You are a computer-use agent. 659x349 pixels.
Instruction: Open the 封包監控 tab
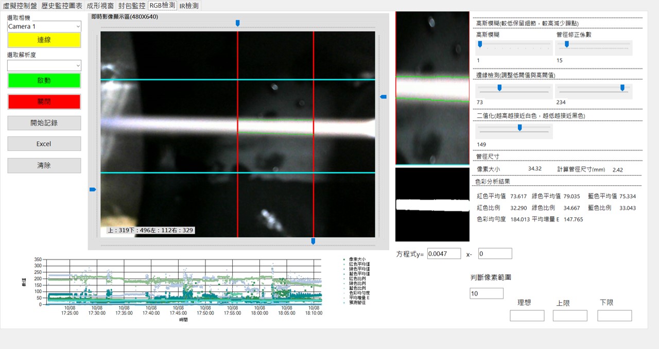[x=132, y=6]
